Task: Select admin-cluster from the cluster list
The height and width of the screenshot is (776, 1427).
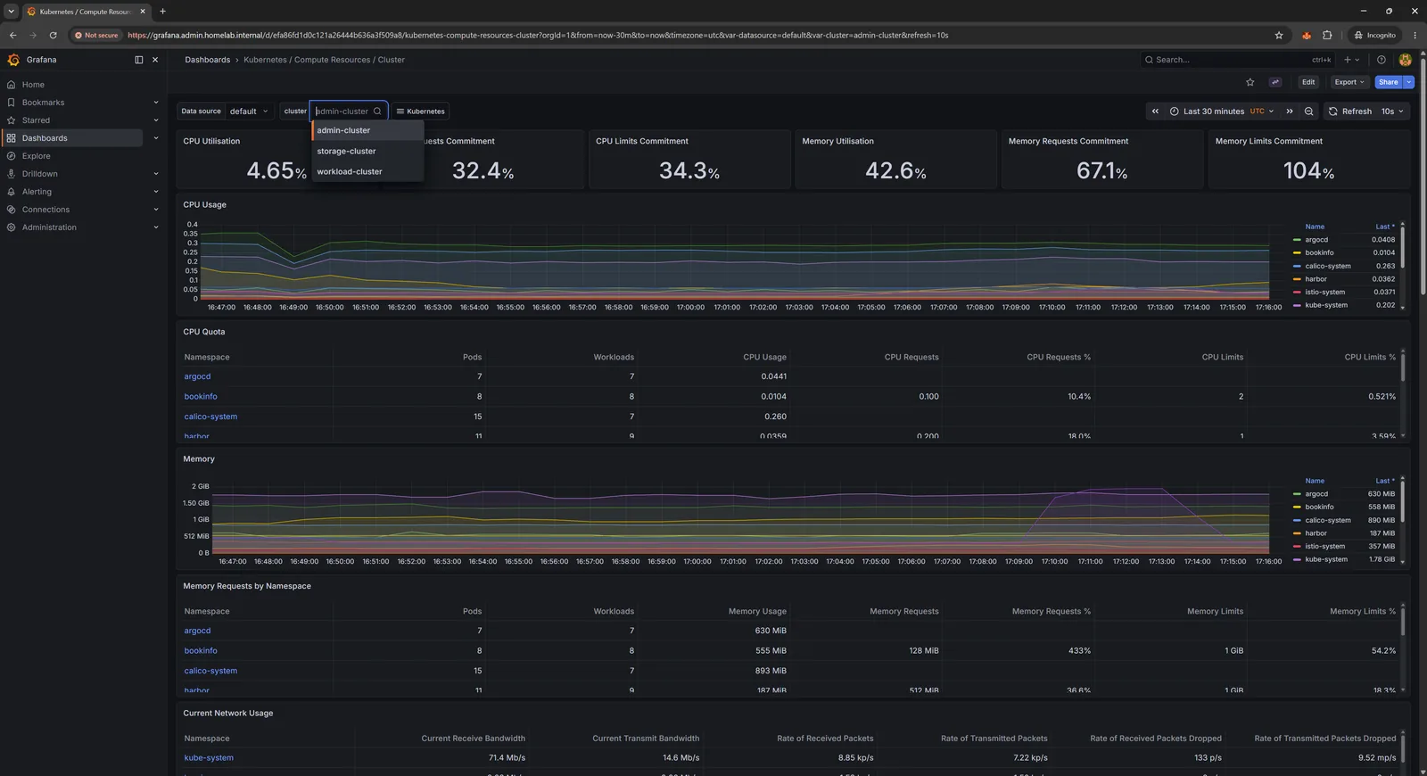Action: point(367,130)
